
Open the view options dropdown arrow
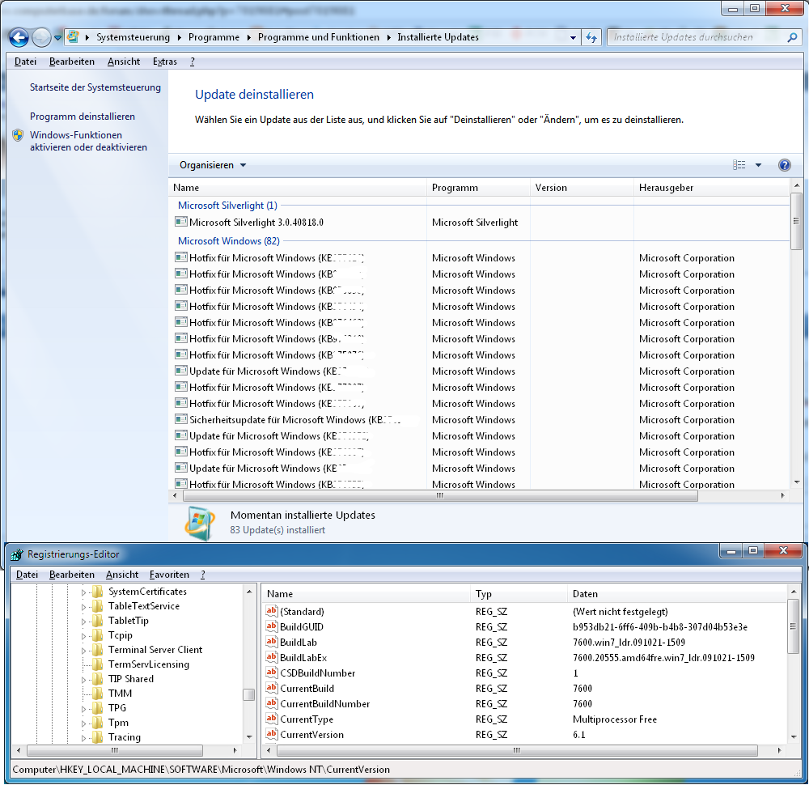[x=759, y=165]
